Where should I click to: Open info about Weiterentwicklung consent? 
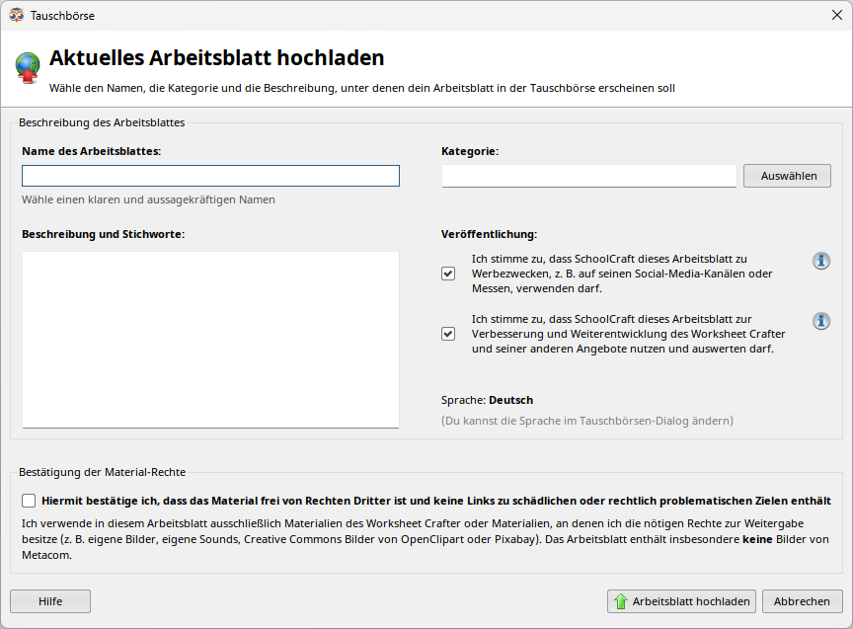tap(821, 321)
